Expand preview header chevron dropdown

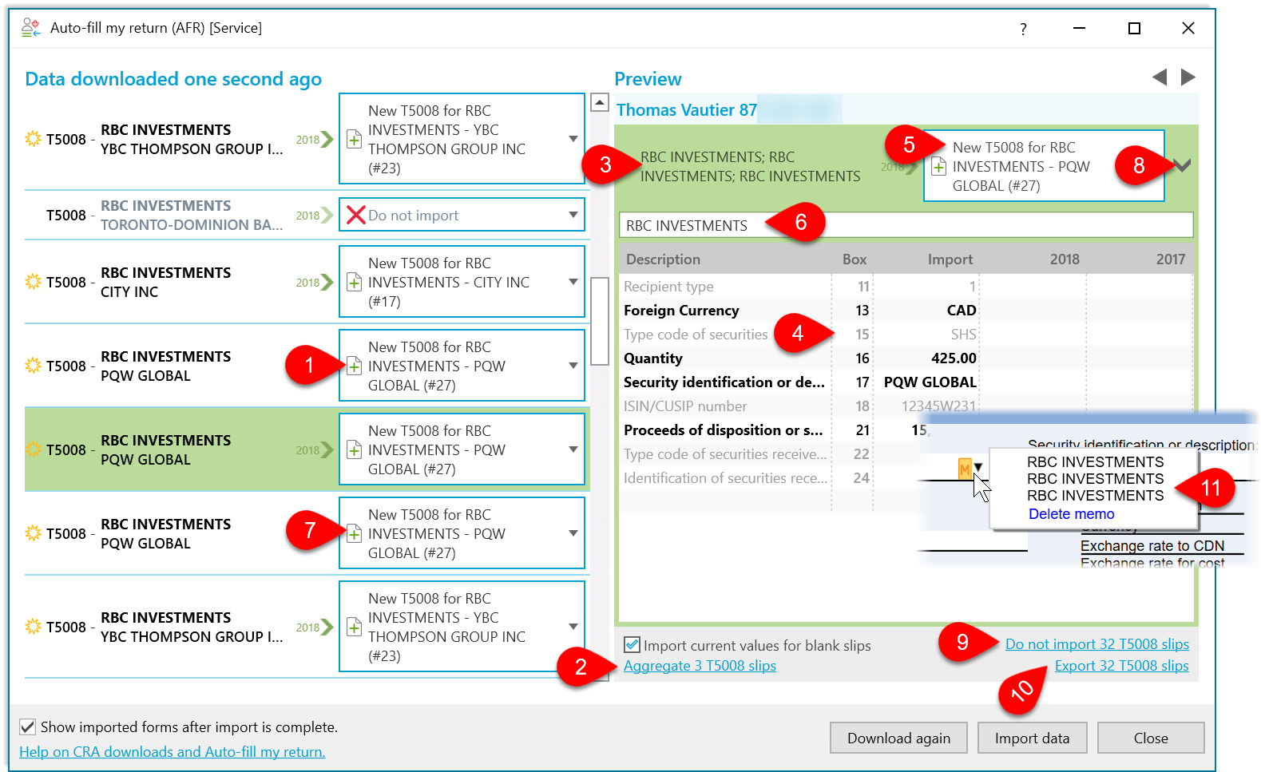coord(1183,165)
